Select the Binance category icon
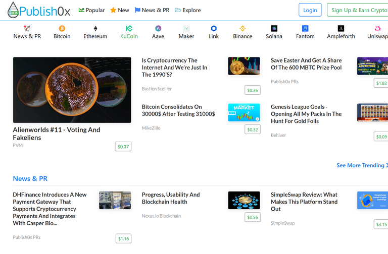Screen dimensions: 388x254 pyautogui.click(x=243, y=28)
